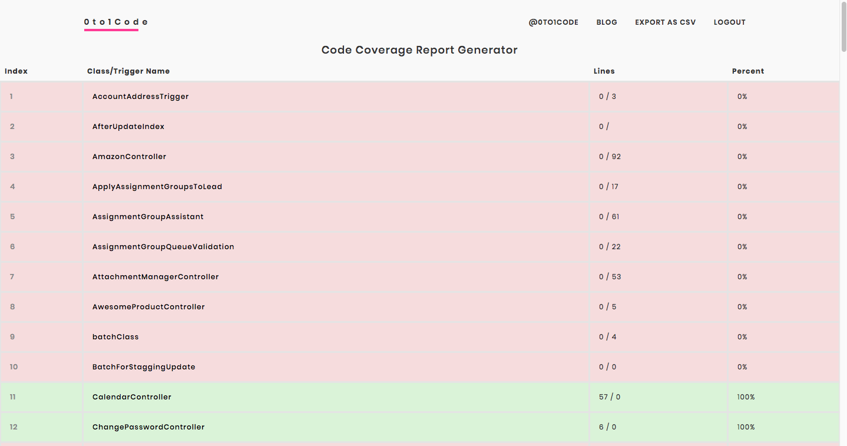This screenshot has height=446, width=847.
Task: Select the AssignmentGroupQueueValidation class name
Action: pyautogui.click(x=163, y=247)
